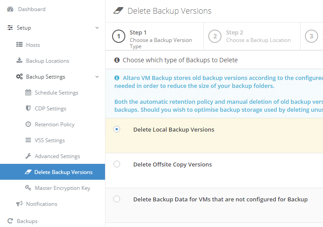The width and height of the screenshot is (323, 227).
Task: Click the Advanced Settings wrench icon
Action: [x=28, y=156]
